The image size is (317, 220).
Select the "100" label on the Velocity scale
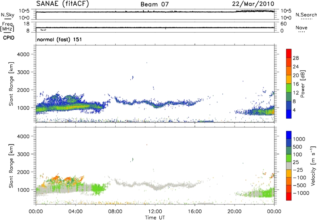coord(298,154)
